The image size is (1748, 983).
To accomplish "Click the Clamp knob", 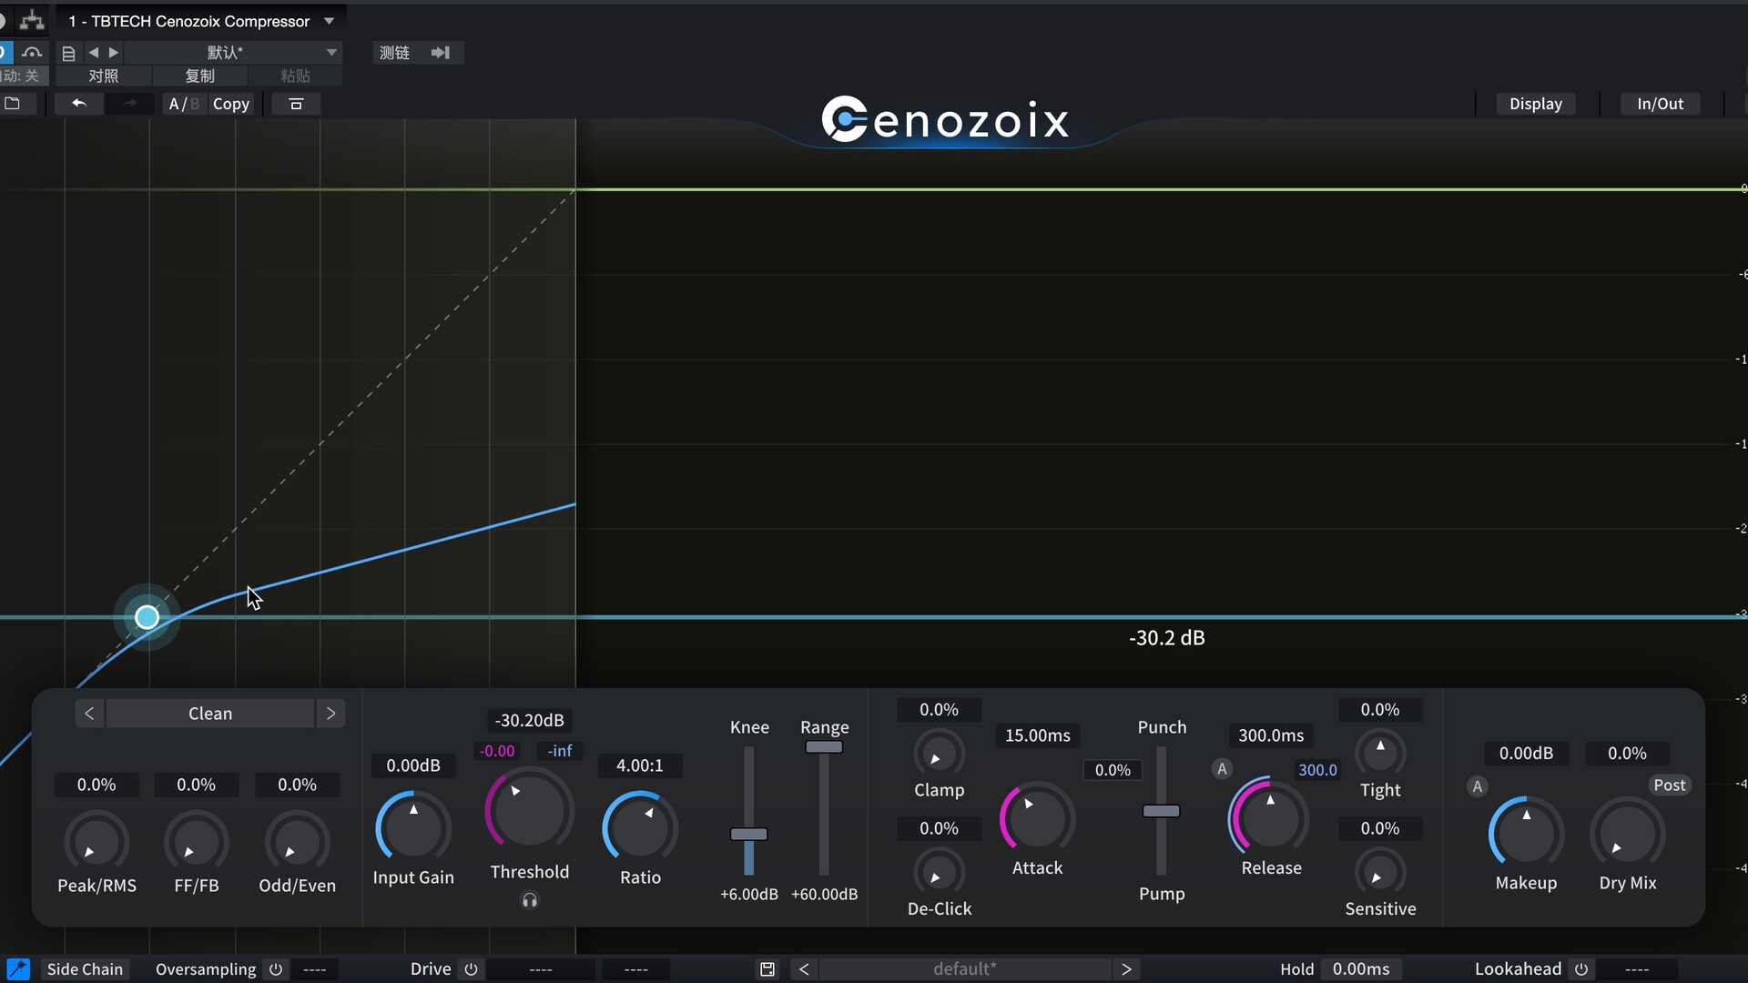I will pyautogui.click(x=939, y=753).
